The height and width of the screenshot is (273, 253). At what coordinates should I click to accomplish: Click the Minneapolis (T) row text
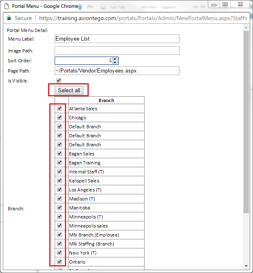(86, 217)
